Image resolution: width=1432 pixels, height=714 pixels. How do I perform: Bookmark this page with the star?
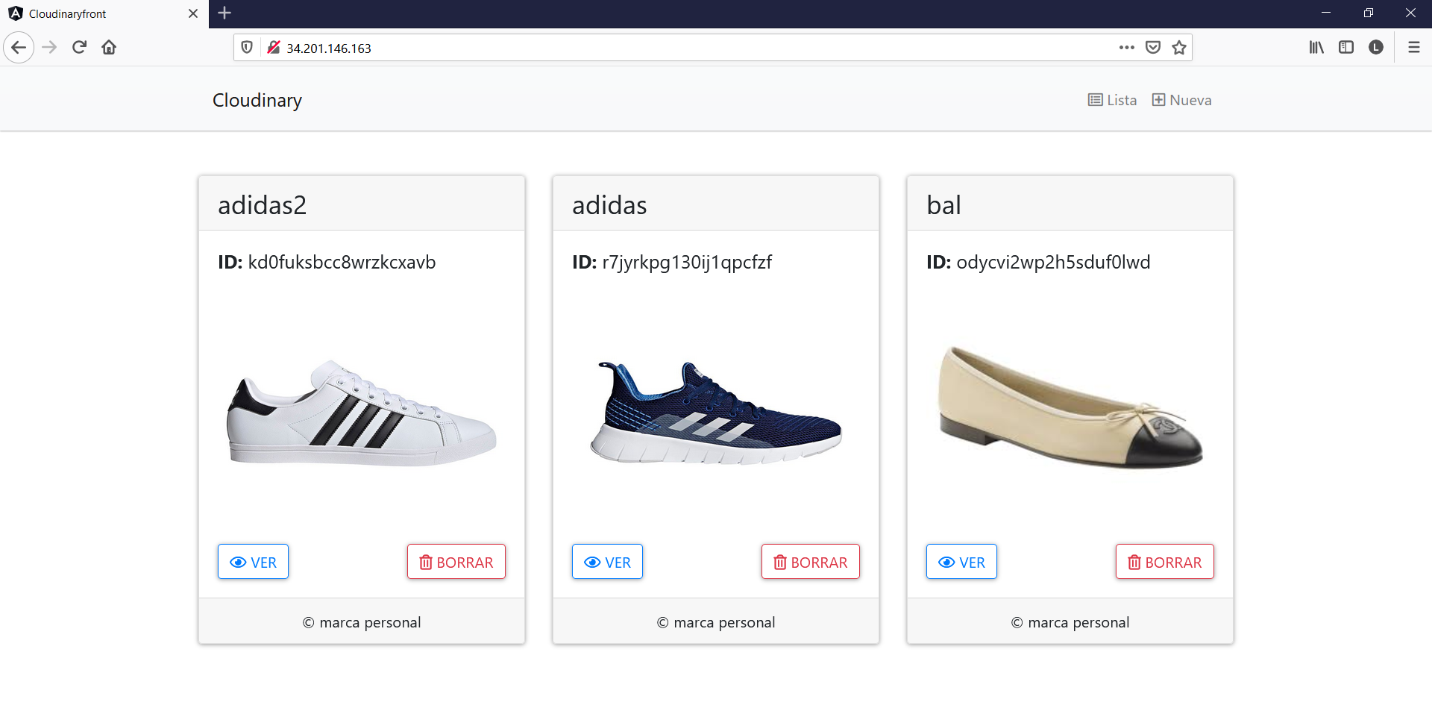[x=1178, y=48]
